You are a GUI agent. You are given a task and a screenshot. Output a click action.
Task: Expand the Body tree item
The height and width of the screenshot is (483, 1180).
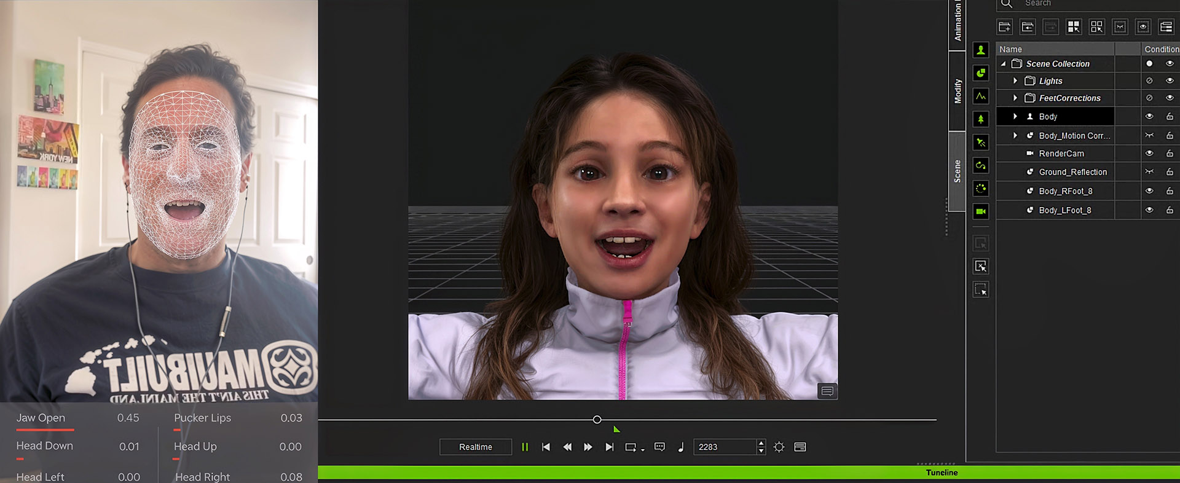pyautogui.click(x=1015, y=117)
